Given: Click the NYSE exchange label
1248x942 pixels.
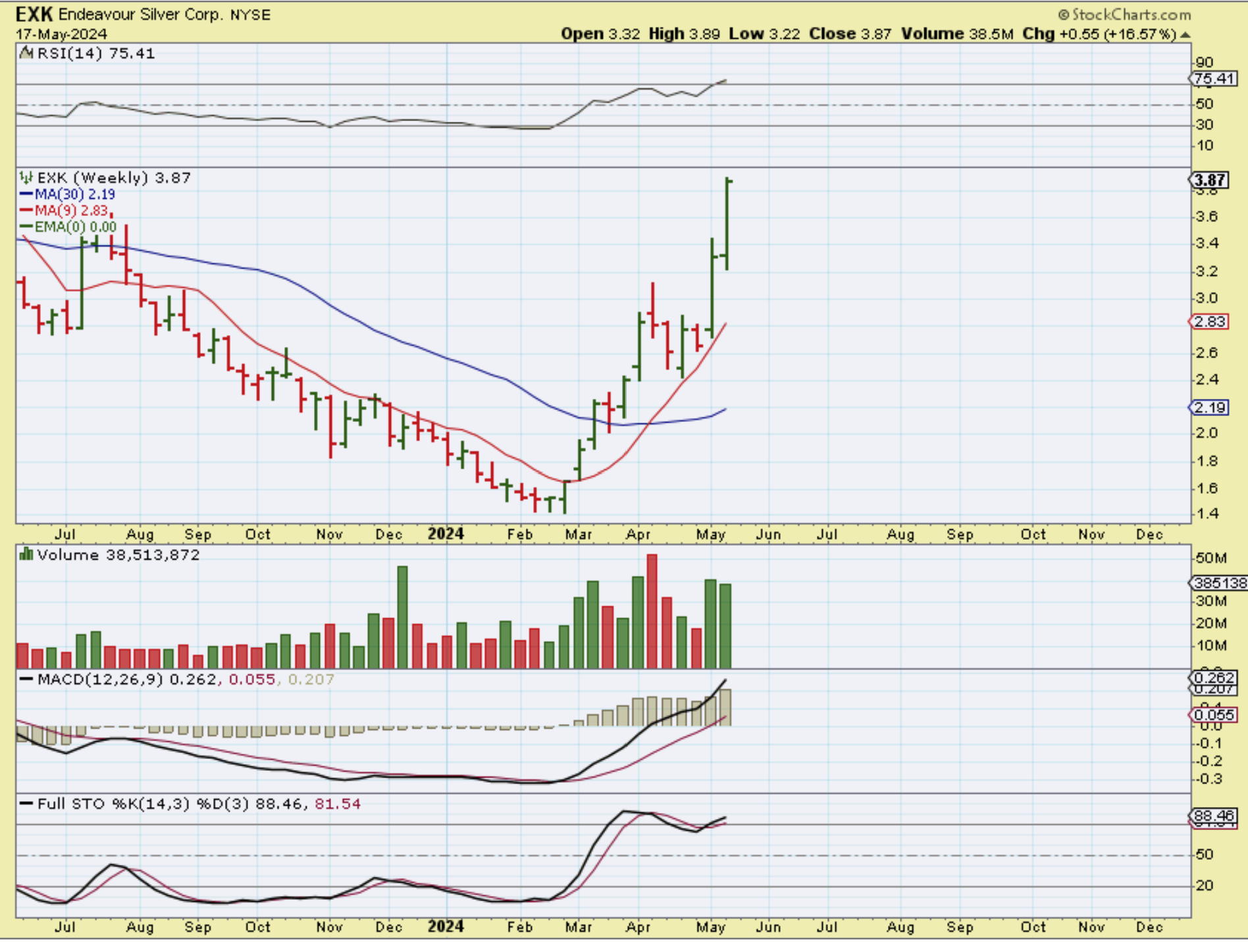Looking at the screenshot, I should [250, 14].
